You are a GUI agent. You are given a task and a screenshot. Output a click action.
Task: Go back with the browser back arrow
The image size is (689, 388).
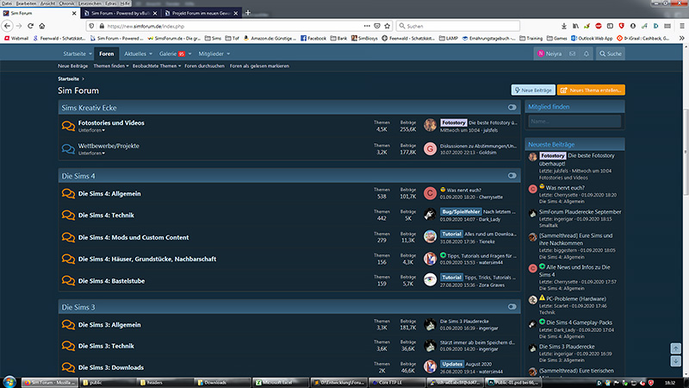(x=7, y=26)
